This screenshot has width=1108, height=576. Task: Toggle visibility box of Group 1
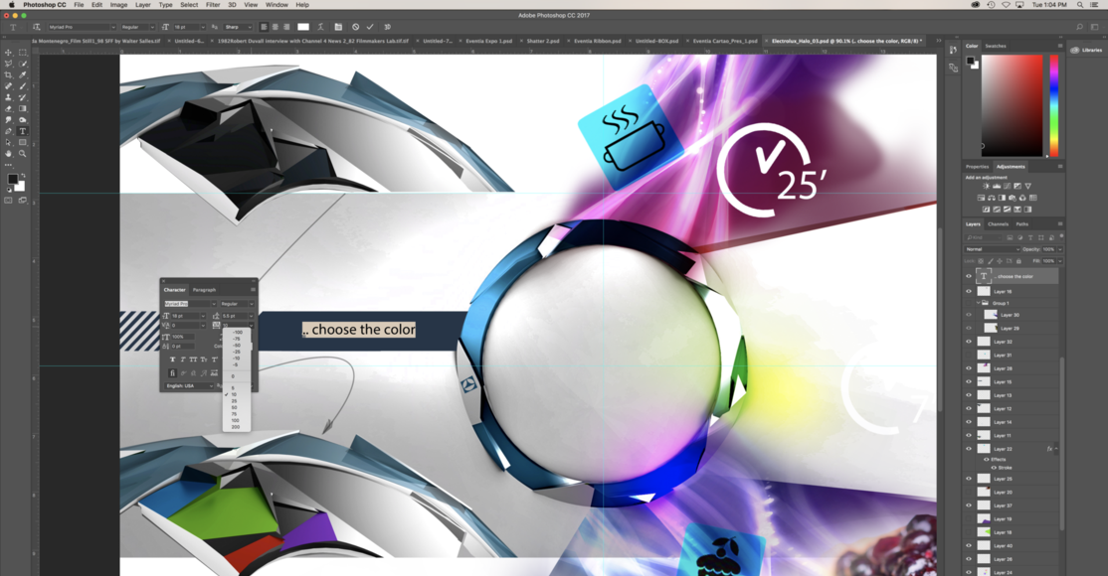point(969,303)
